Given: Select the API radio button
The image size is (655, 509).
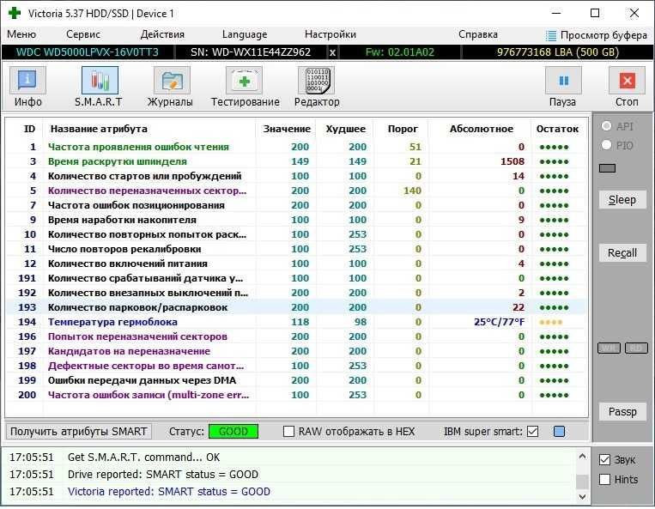Looking at the screenshot, I should 607,126.
